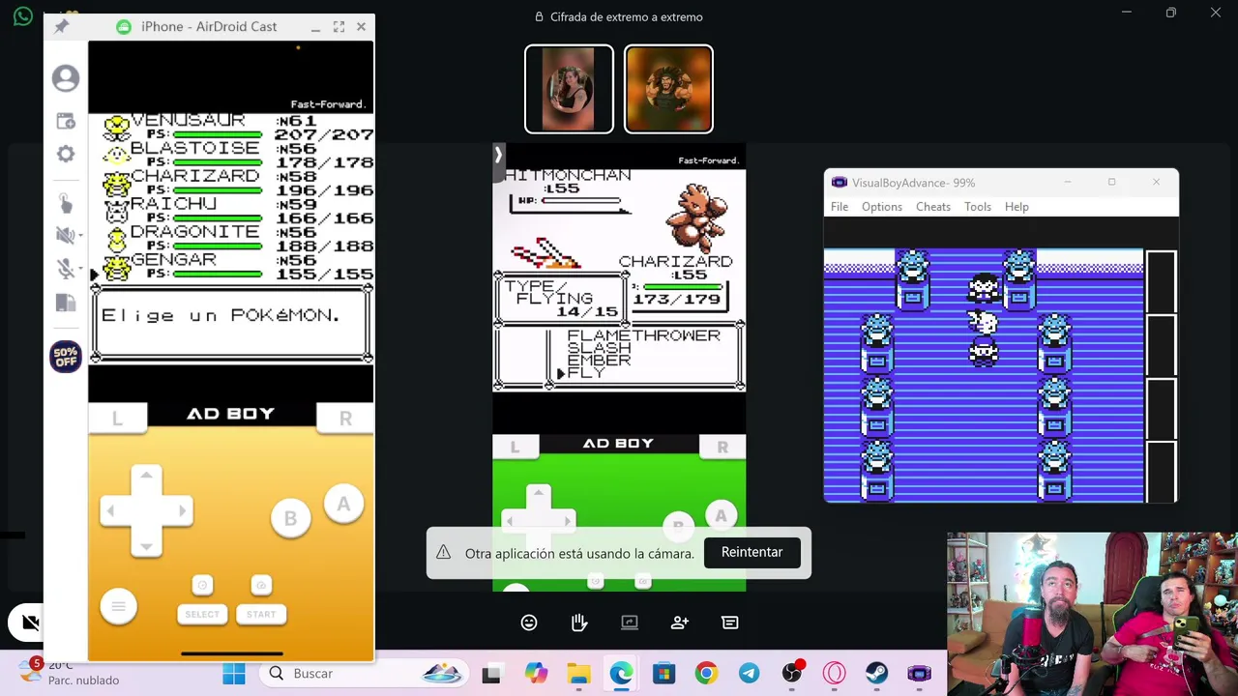
Task: Open AirDroid Cast settings gear
Action: click(66, 154)
